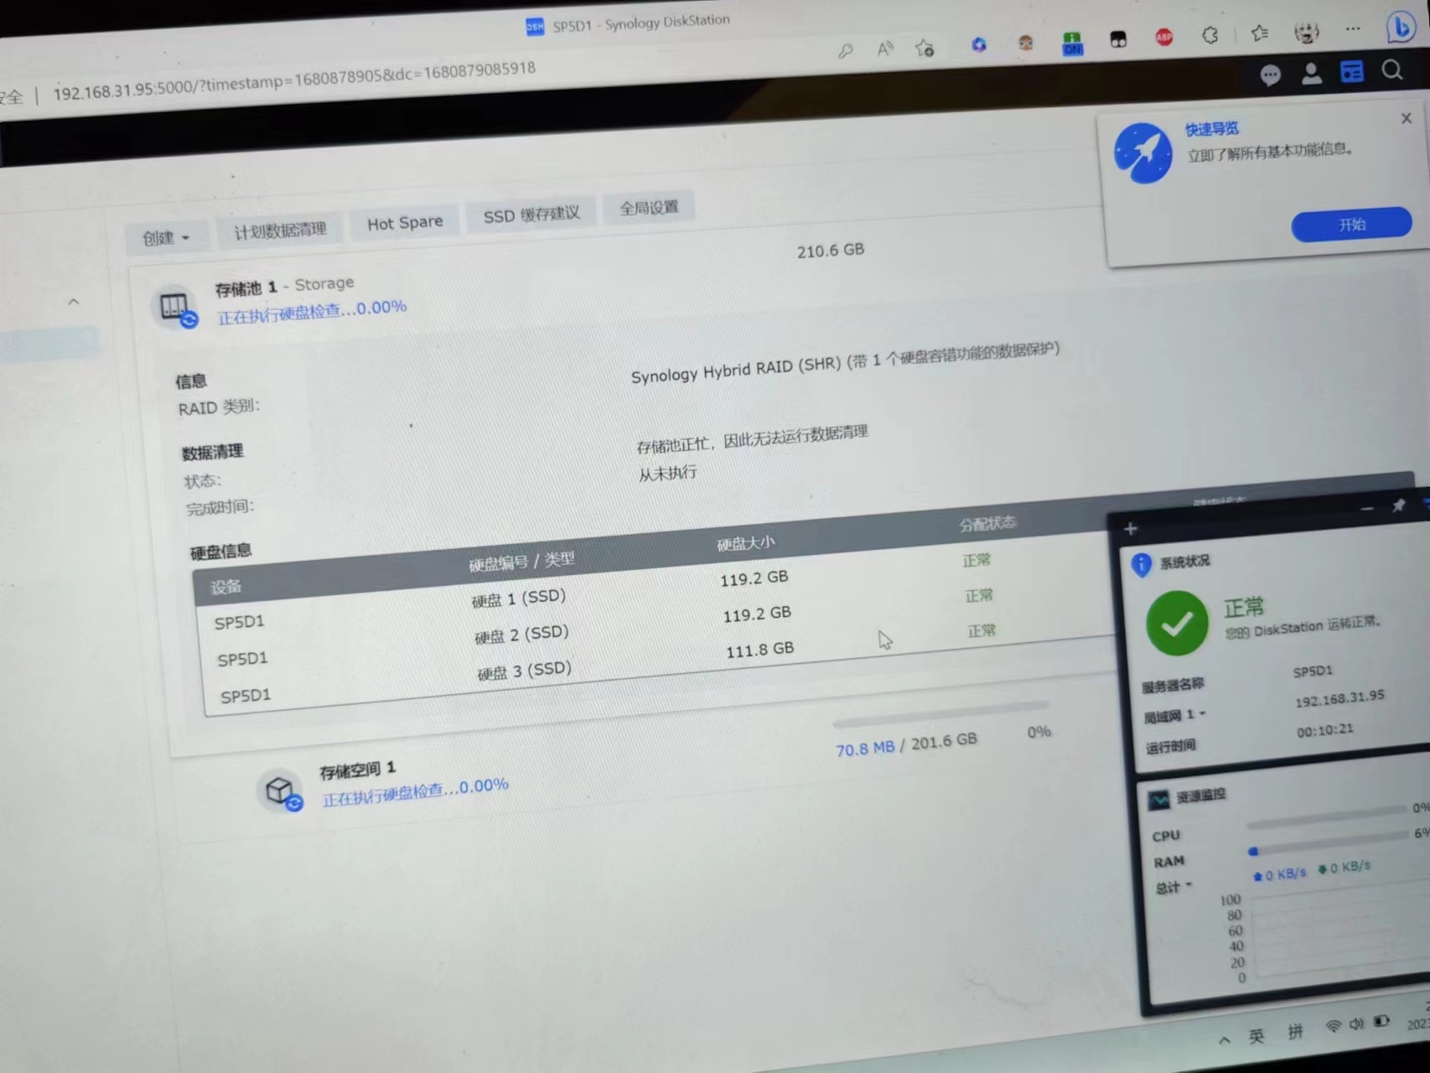This screenshot has height=1073, width=1430.
Task: Click the 系统状况 info icon
Action: point(1141,565)
